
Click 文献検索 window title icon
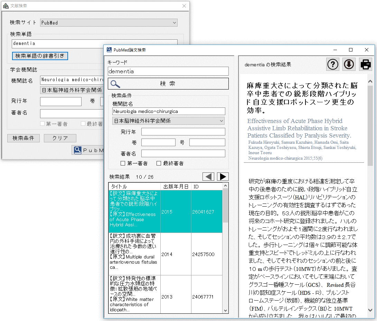tap(6, 6)
